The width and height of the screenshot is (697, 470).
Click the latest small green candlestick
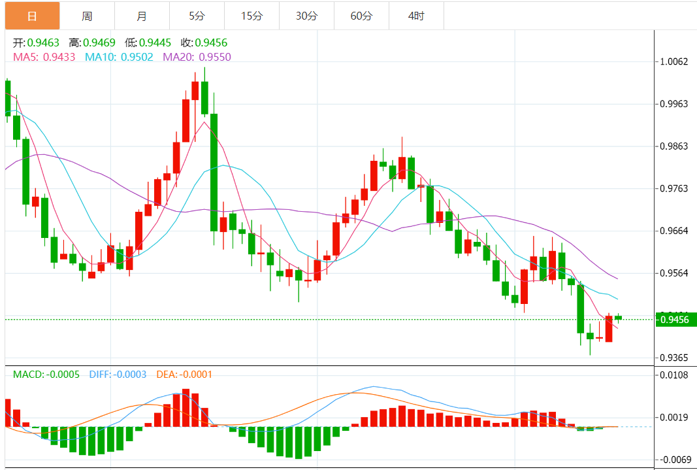(x=619, y=318)
